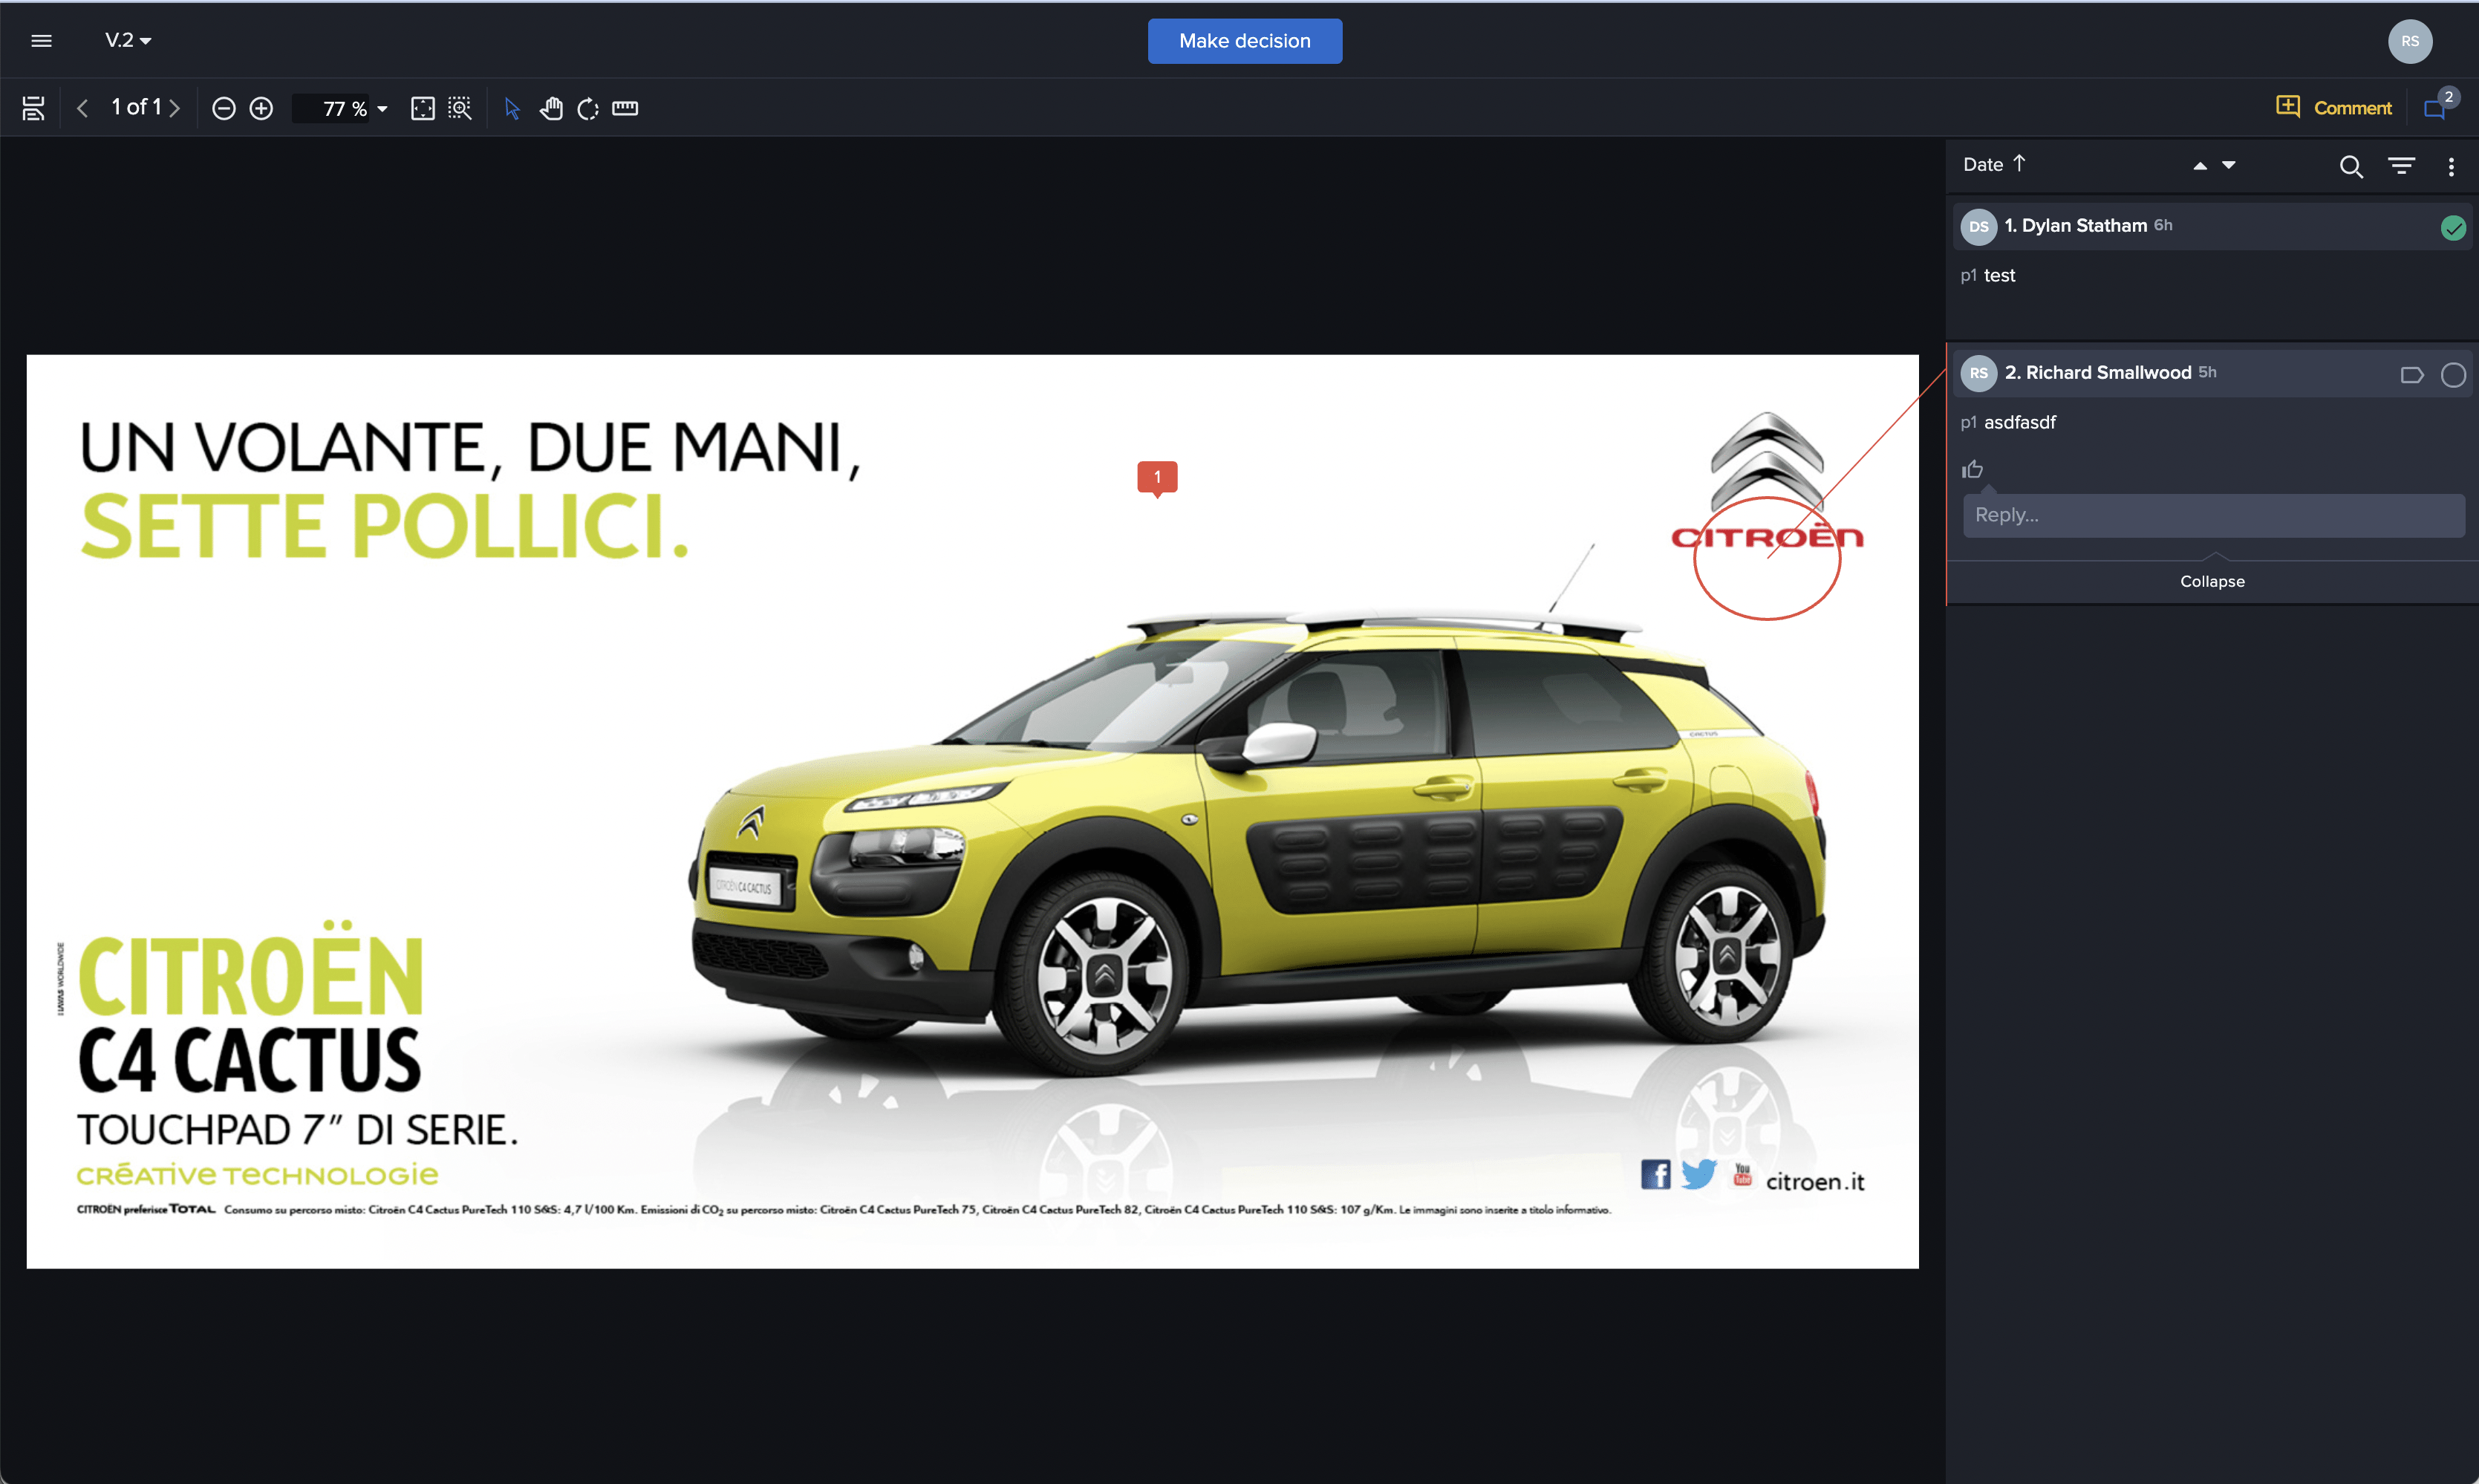Jump to next comment down arrow
The image size is (2479, 1484).
[2228, 165]
